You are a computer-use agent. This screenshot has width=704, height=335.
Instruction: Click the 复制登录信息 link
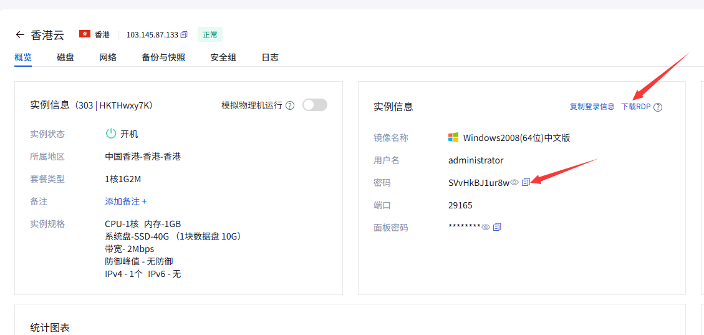(x=592, y=107)
